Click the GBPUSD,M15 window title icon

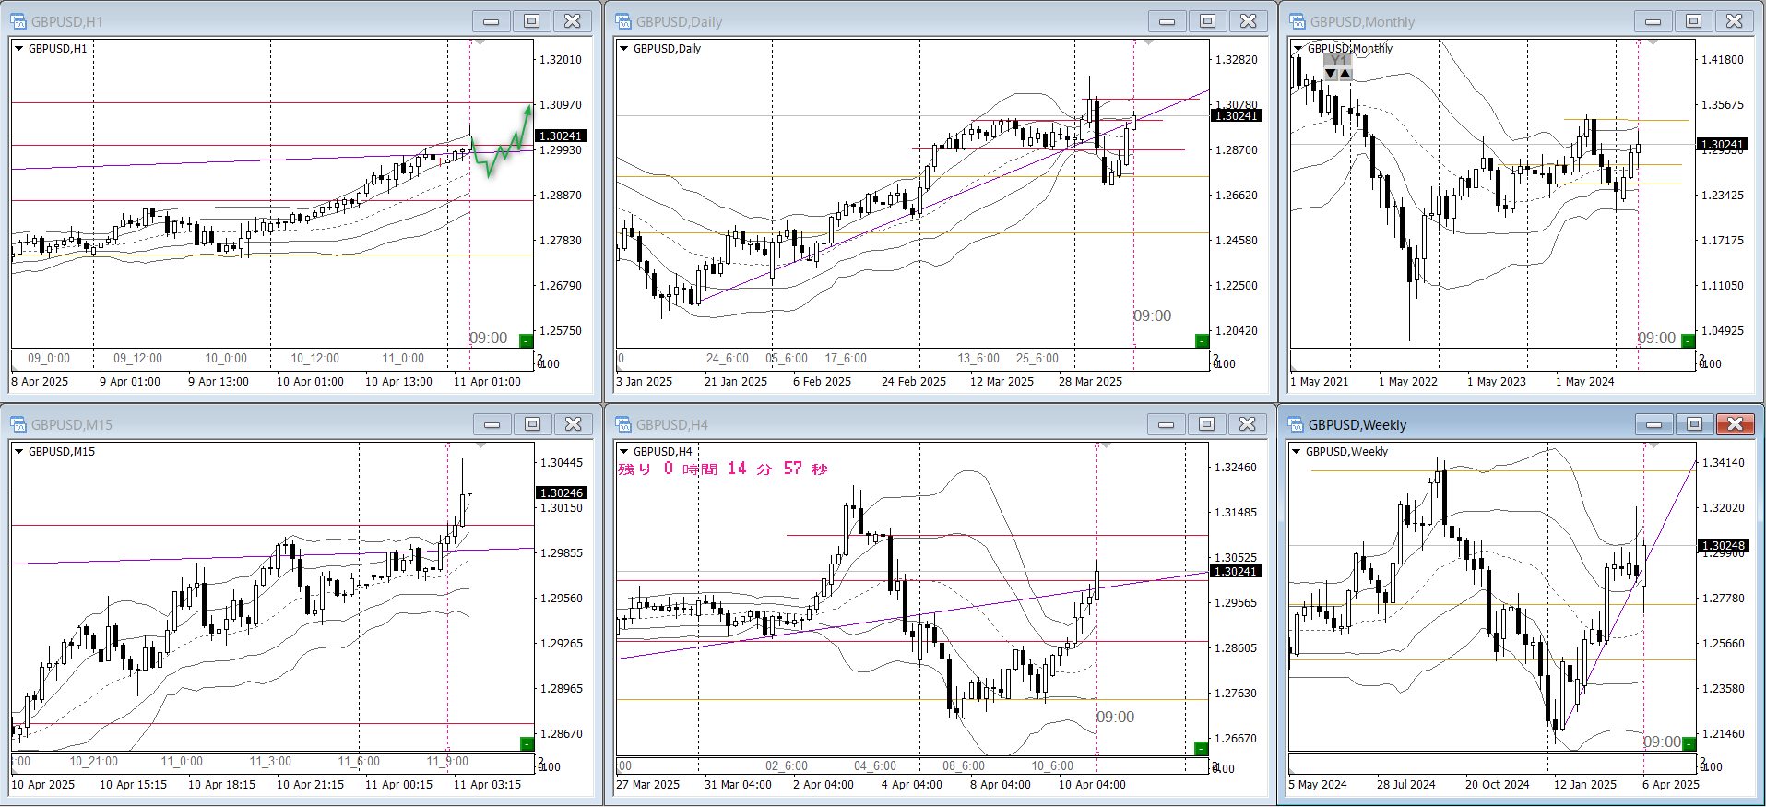pos(18,424)
